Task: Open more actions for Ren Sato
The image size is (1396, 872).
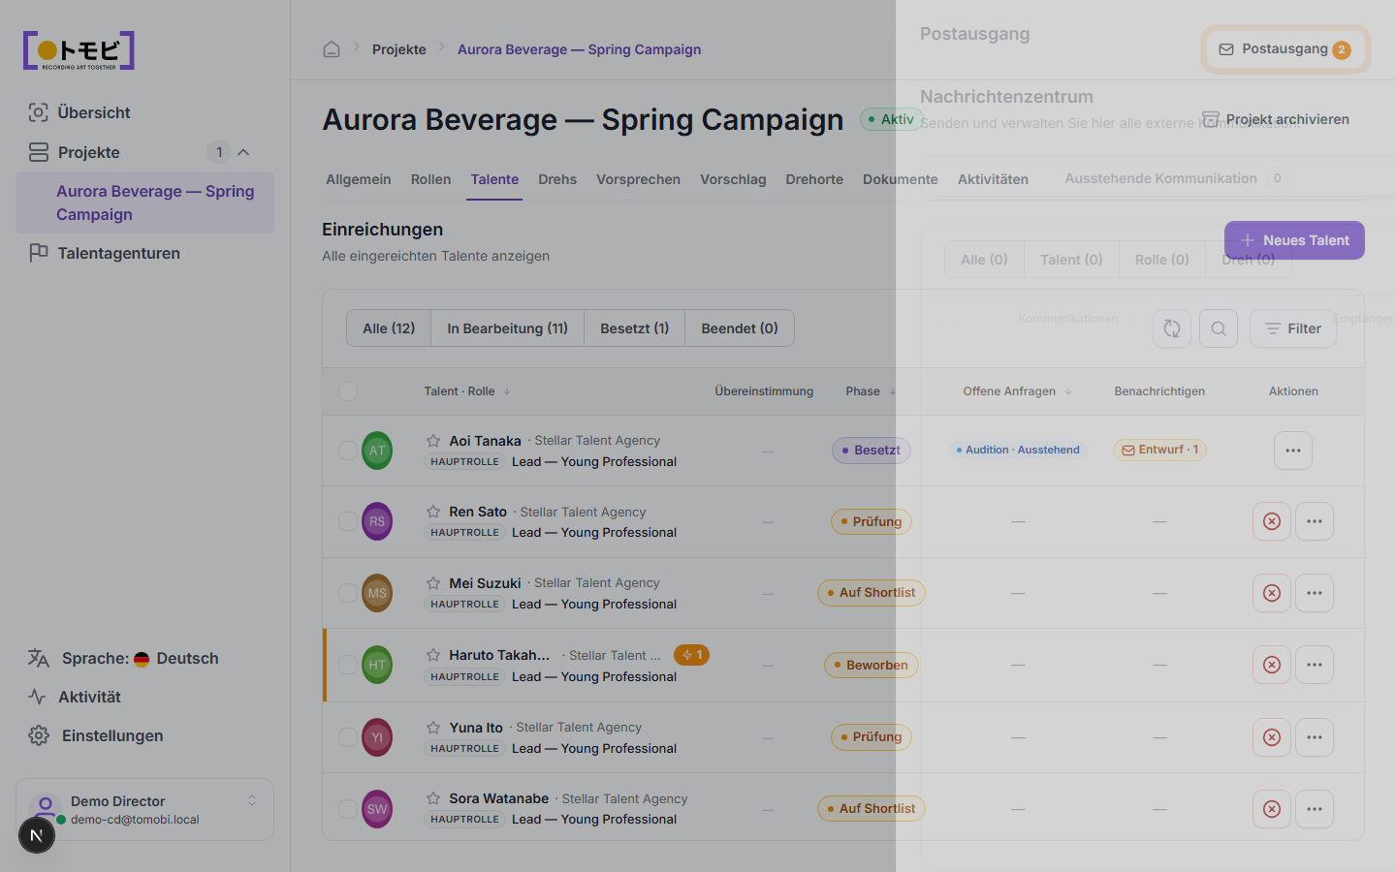Action: tap(1315, 521)
